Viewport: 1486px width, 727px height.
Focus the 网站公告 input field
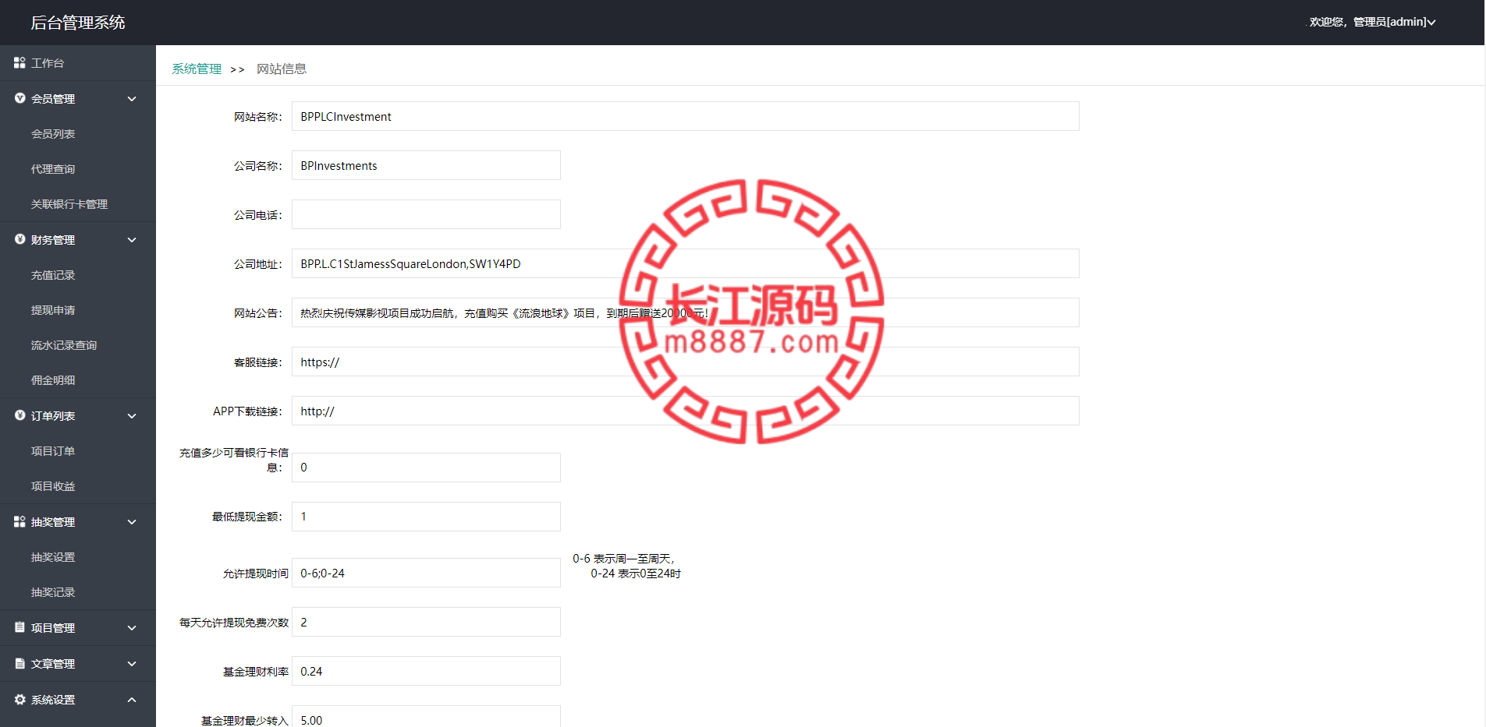click(x=686, y=312)
